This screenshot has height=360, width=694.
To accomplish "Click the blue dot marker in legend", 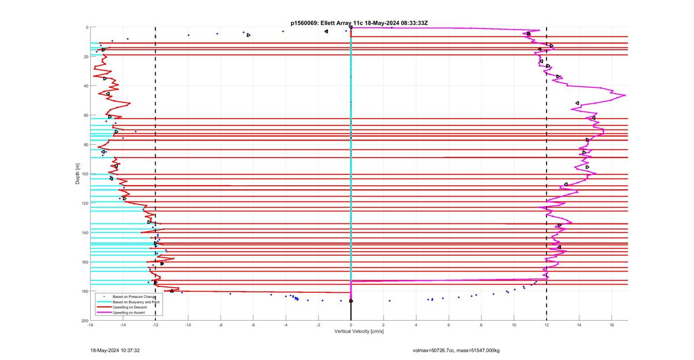I will (x=104, y=296).
